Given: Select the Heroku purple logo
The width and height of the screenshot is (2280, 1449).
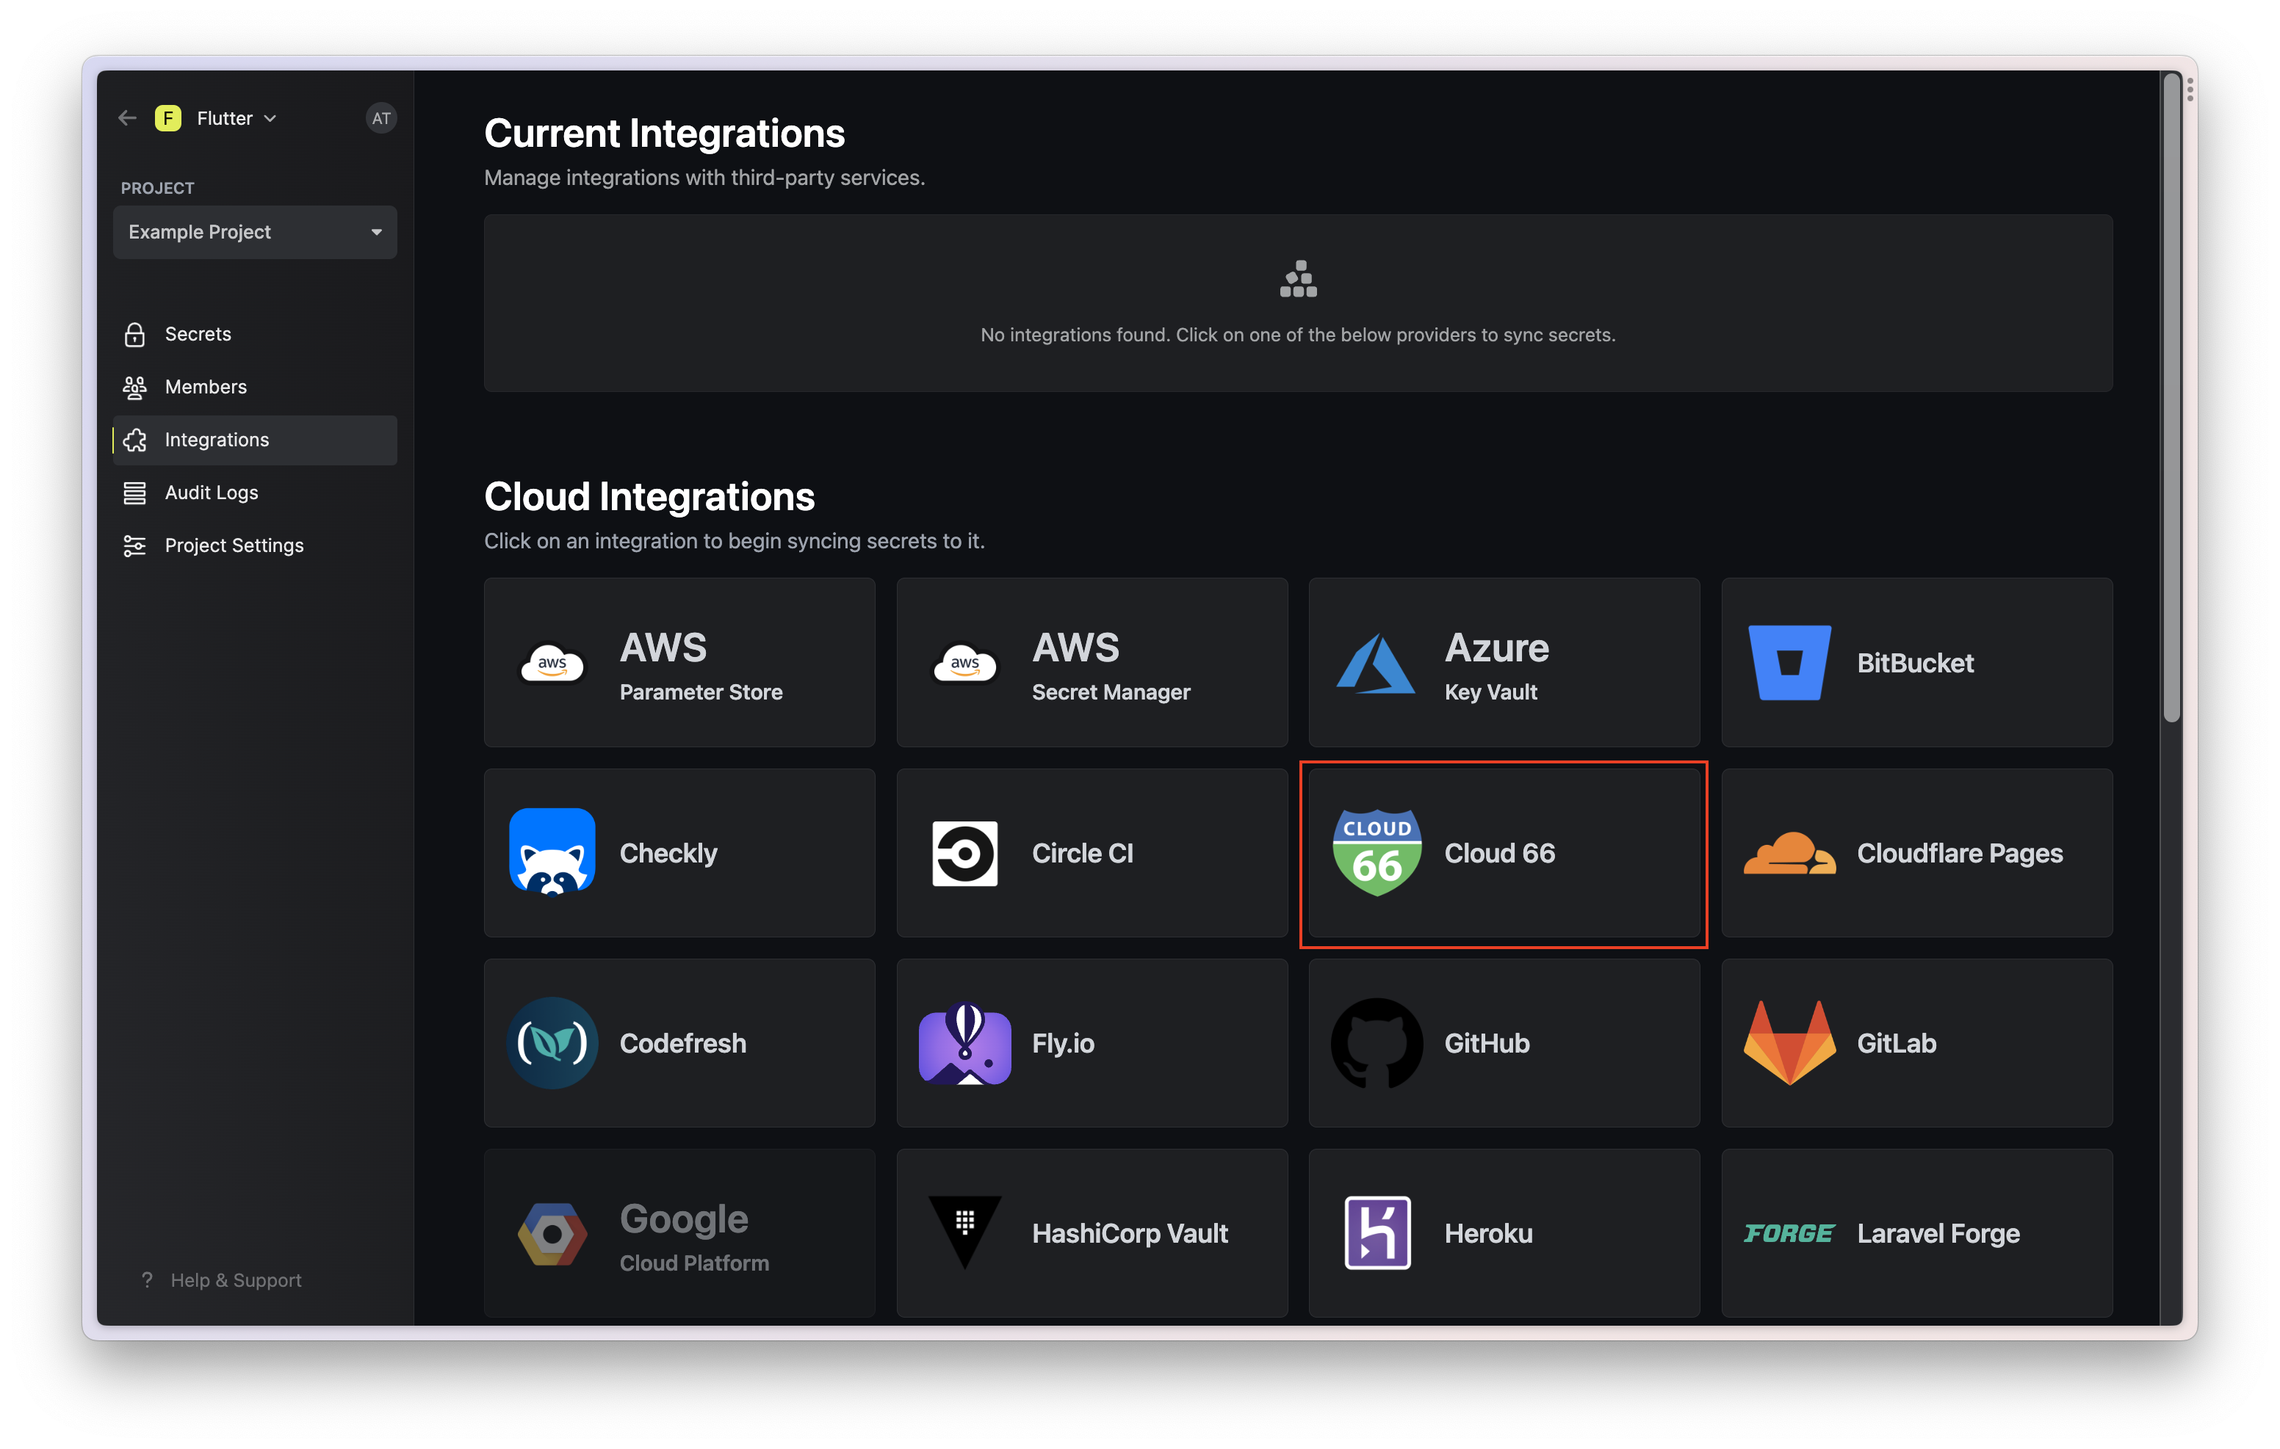Looking at the screenshot, I should pyautogui.click(x=1377, y=1233).
